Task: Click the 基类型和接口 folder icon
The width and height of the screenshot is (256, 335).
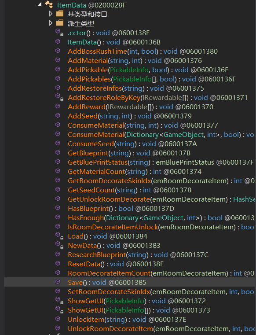Action: pos(59,14)
